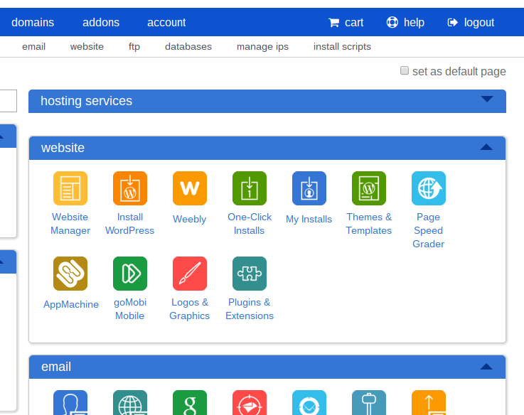Viewport: 524px width, 415px height.
Task: Click the email panel header title
Action: (56, 367)
